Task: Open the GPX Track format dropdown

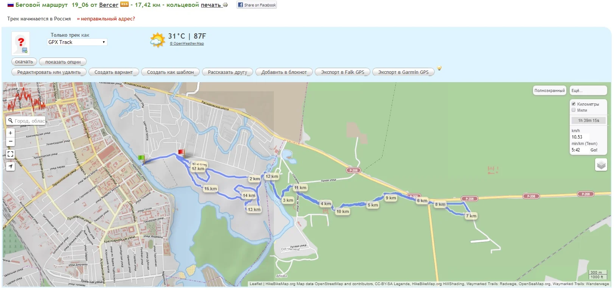Action: [x=77, y=42]
